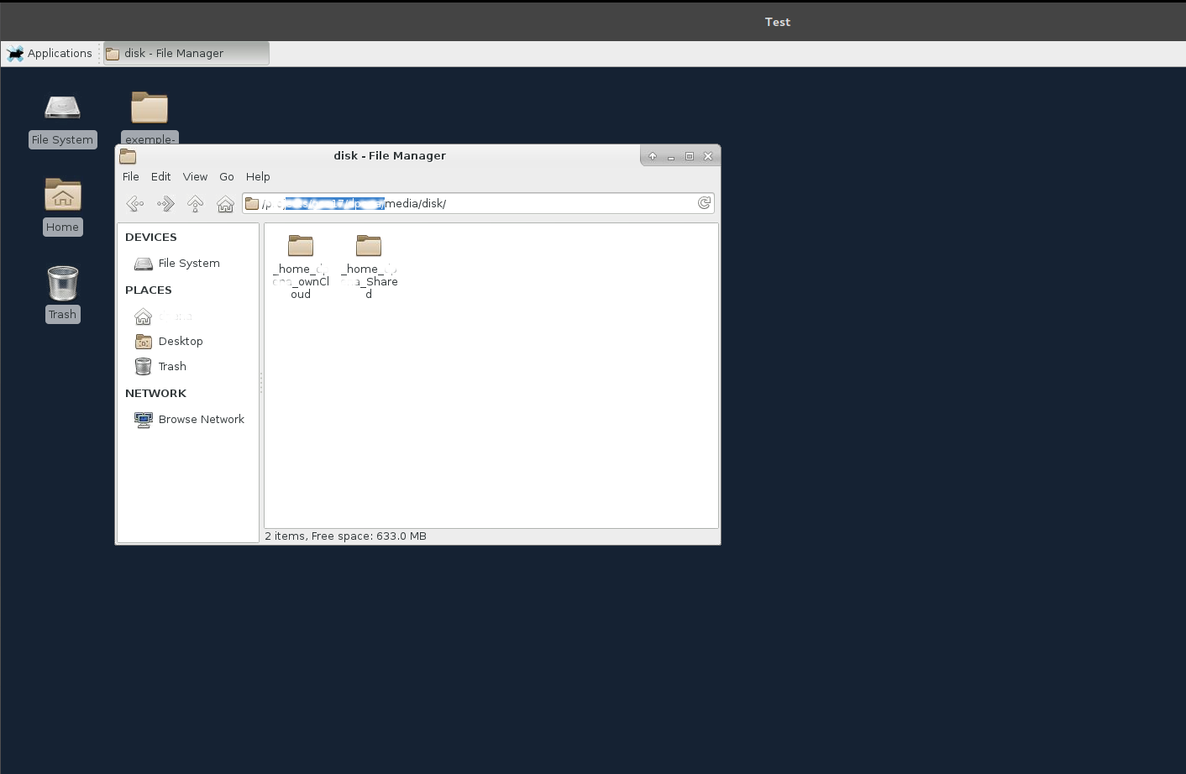The width and height of the screenshot is (1186, 774).
Task: Open the Go menu
Action: (x=226, y=176)
